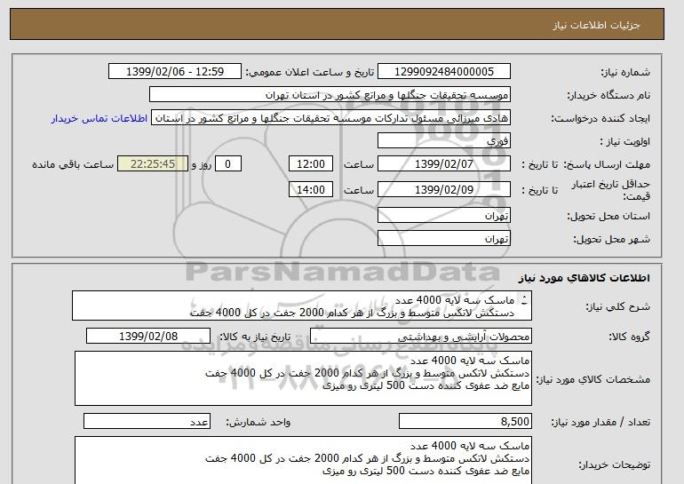Click the label واحد شمارش

pyautogui.click(x=258, y=422)
